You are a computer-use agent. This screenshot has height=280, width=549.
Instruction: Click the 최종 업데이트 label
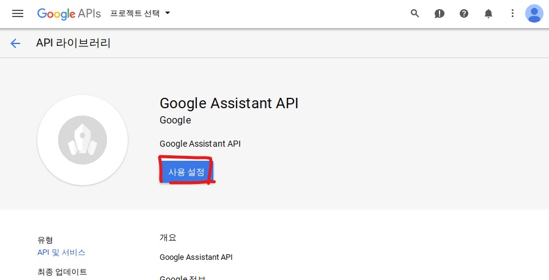[62, 272]
